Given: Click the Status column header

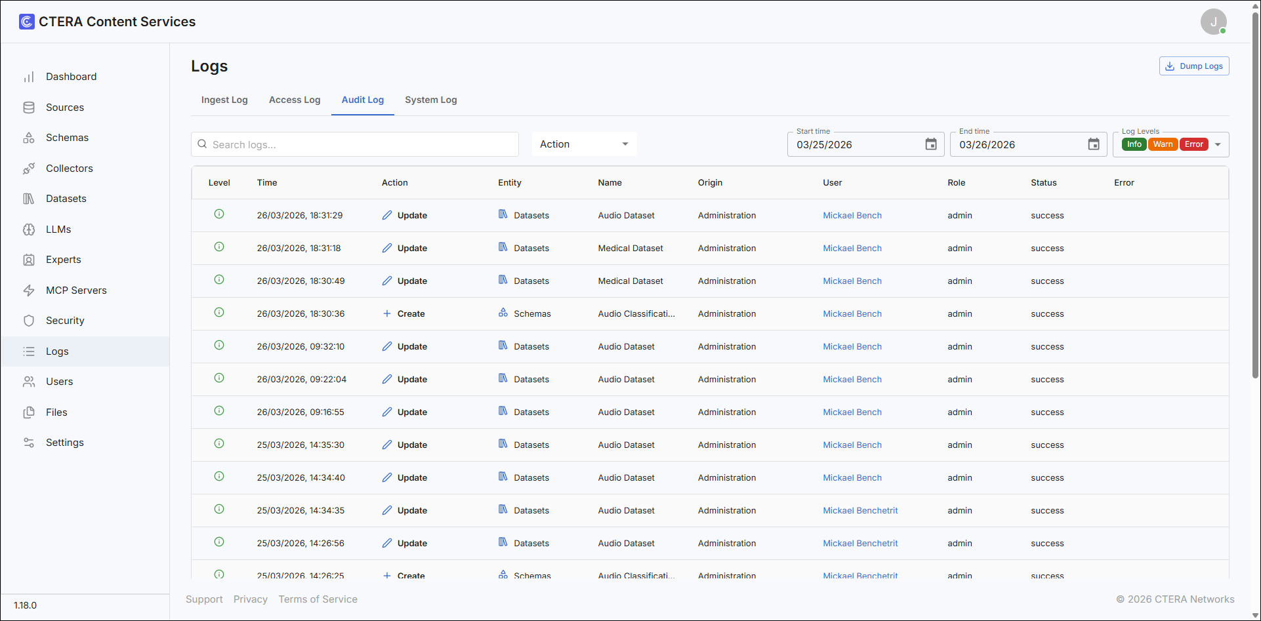Looking at the screenshot, I should [1044, 183].
